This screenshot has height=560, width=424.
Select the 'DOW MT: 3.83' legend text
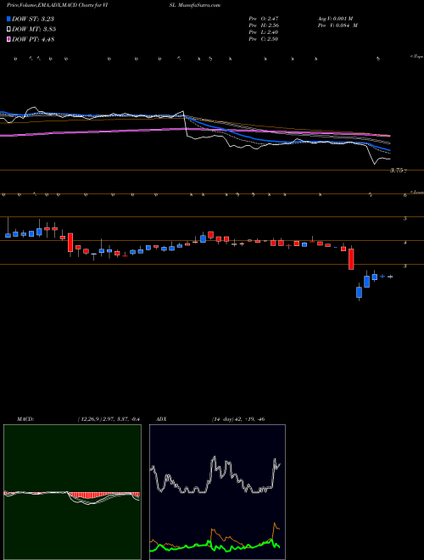coord(34,30)
